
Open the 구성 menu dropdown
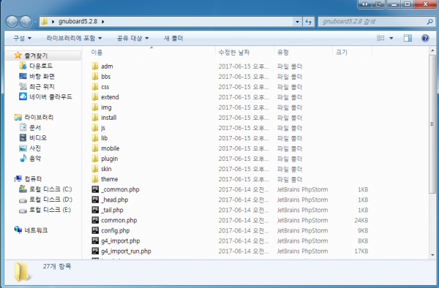[x=22, y=38]
